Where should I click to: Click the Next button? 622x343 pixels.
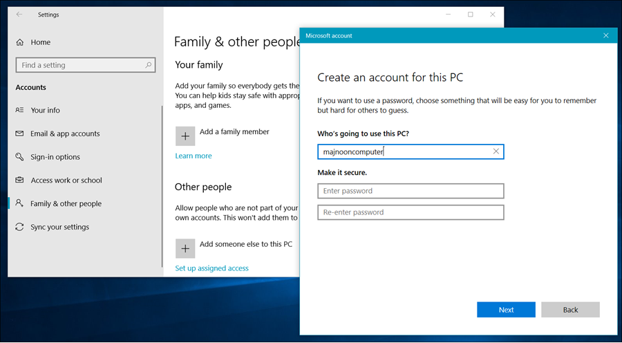point(506,310)
